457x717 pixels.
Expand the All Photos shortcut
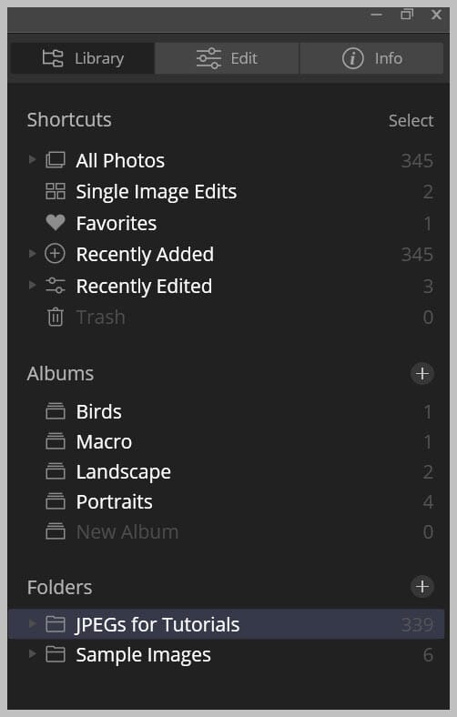[32, 159]
